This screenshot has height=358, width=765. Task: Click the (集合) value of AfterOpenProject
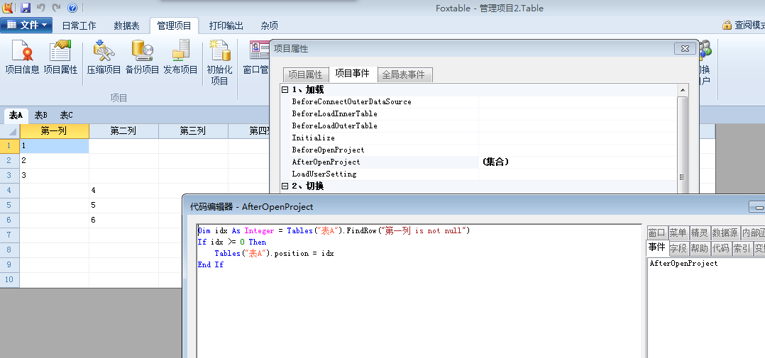495,162
